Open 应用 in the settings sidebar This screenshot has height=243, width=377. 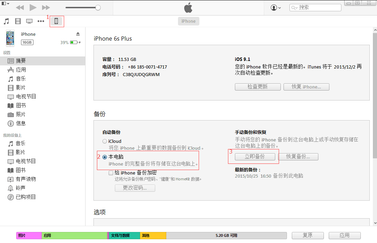point(21,70)
